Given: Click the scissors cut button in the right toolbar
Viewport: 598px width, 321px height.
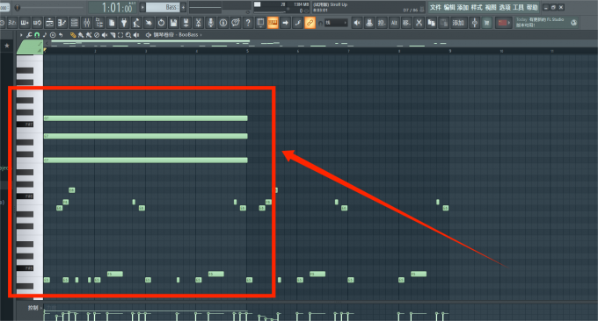Looking at the screenshot, I should tap(419, 23).
